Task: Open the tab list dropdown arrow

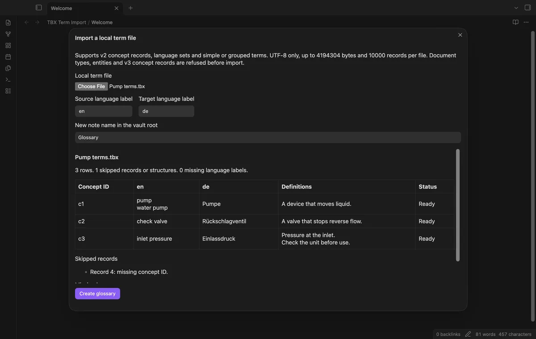Action: (x=516, y=8)
